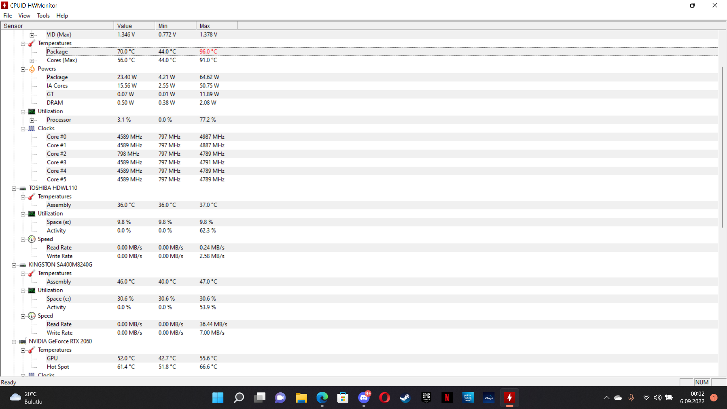Expand the Processor utilization row
This screenshot has height=409, width=727.
32,120
